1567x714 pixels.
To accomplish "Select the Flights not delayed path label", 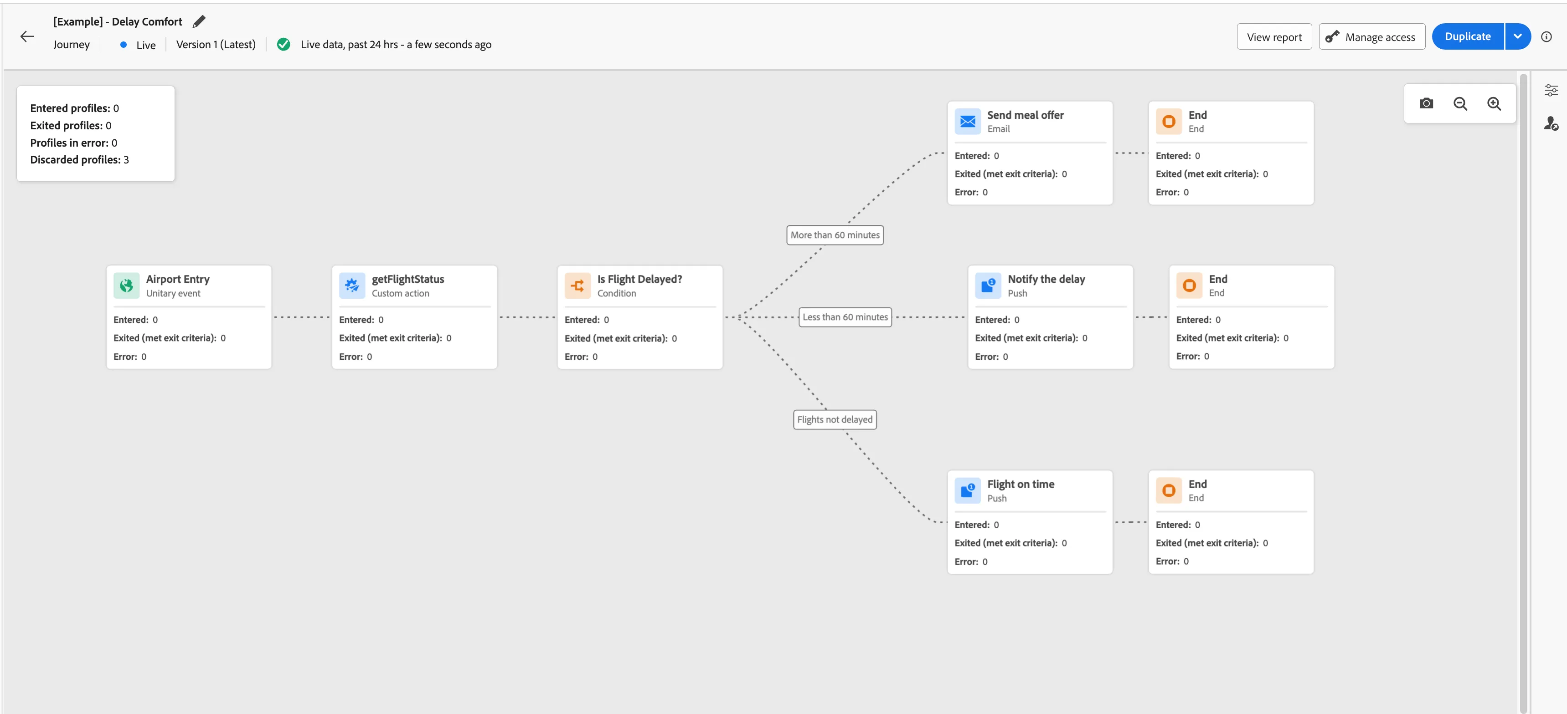I will tap(835, 419).
